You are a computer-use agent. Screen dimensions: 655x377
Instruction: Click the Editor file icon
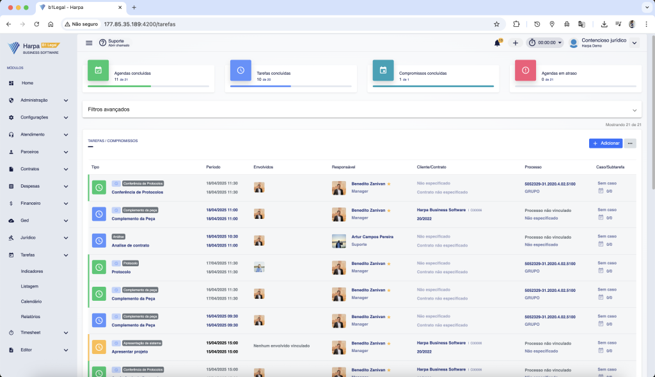coord(12,350)
